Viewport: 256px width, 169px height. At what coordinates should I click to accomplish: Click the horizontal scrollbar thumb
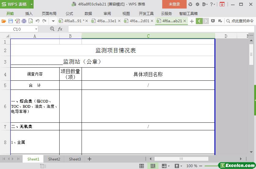click(x=181, y=159)
